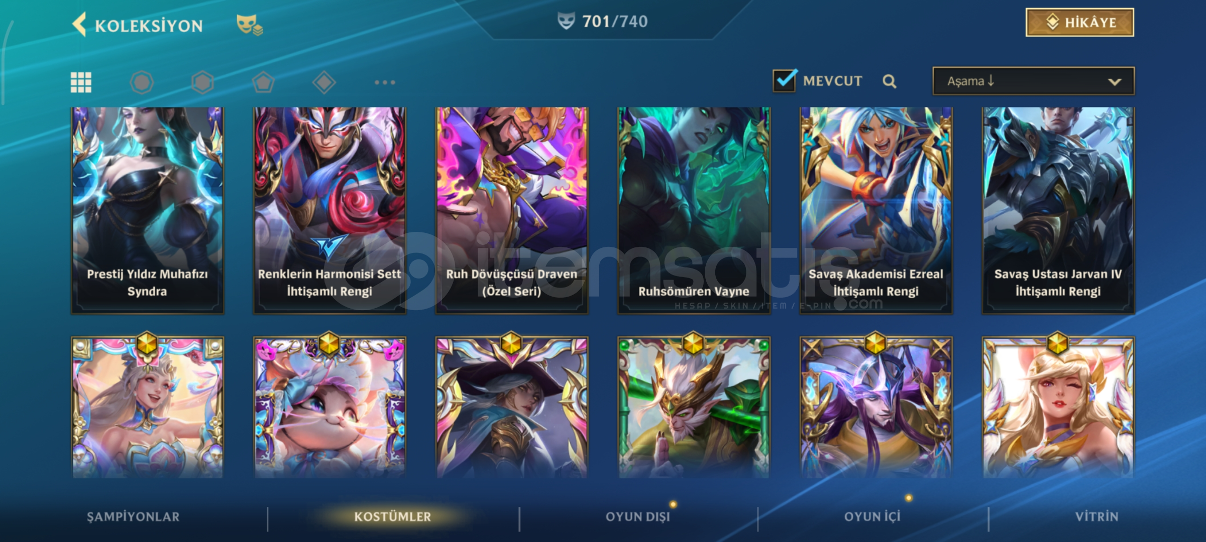The height and width of the screenshot is (542, 1206).
Task: Expand the Aşama sort dropdown
Action: [1033, 81]
